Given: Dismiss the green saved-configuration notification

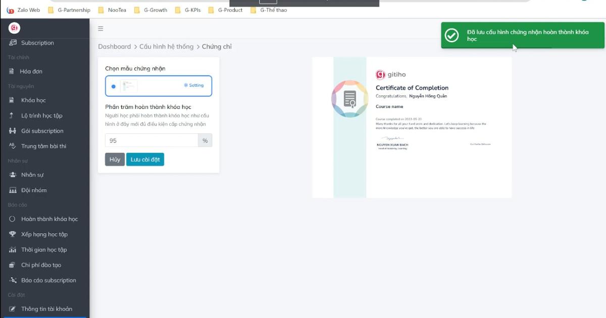Looking at the screenshot, I should [523, 35].
